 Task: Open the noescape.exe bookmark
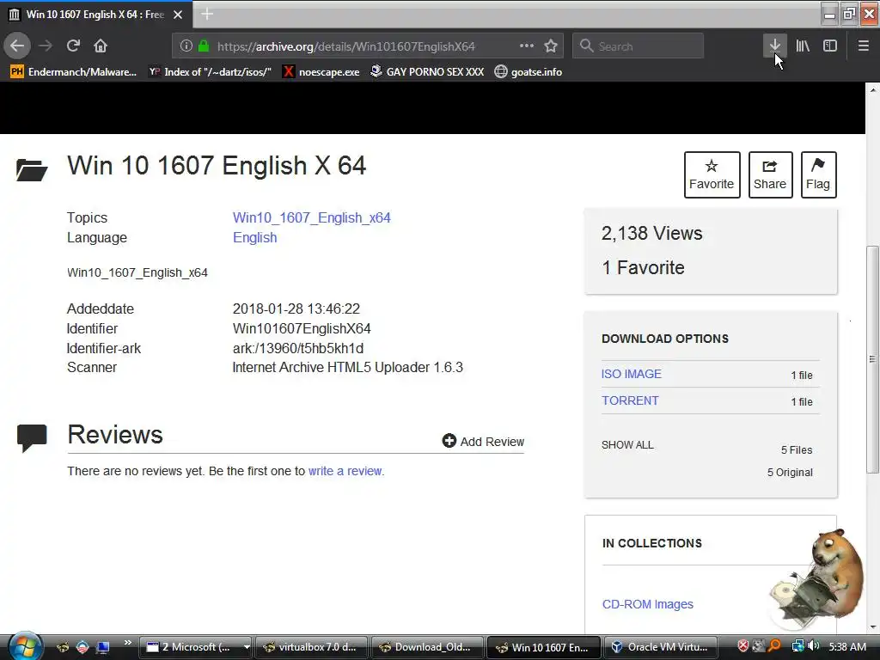321,72
